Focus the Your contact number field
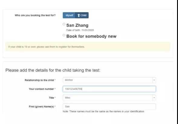Viewport: 178px width, 124px height. [x=109, y=89]
